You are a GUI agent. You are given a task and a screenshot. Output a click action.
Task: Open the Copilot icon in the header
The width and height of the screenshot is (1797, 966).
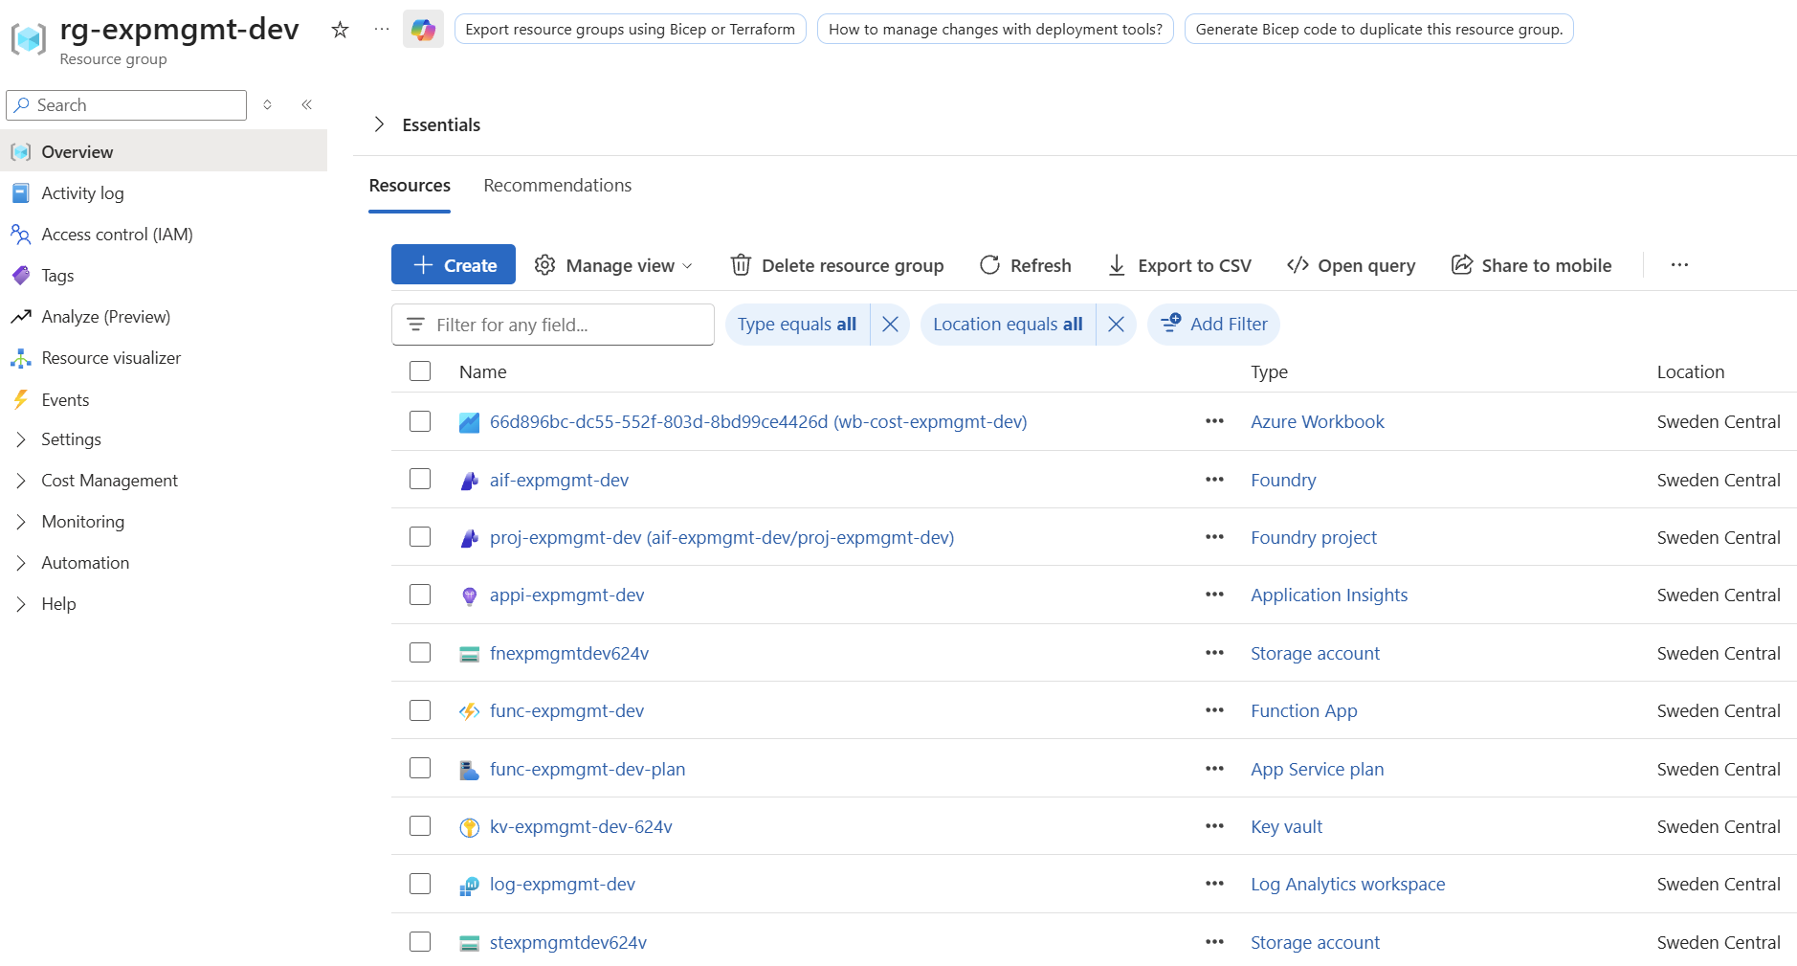(x=423, y=30)
